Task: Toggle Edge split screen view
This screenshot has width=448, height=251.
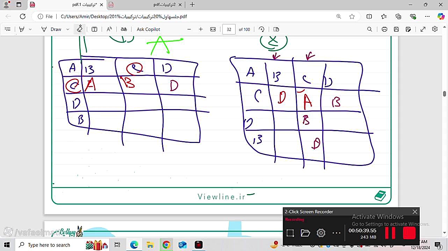Action: pyautogui.click(x=369, y=16)
